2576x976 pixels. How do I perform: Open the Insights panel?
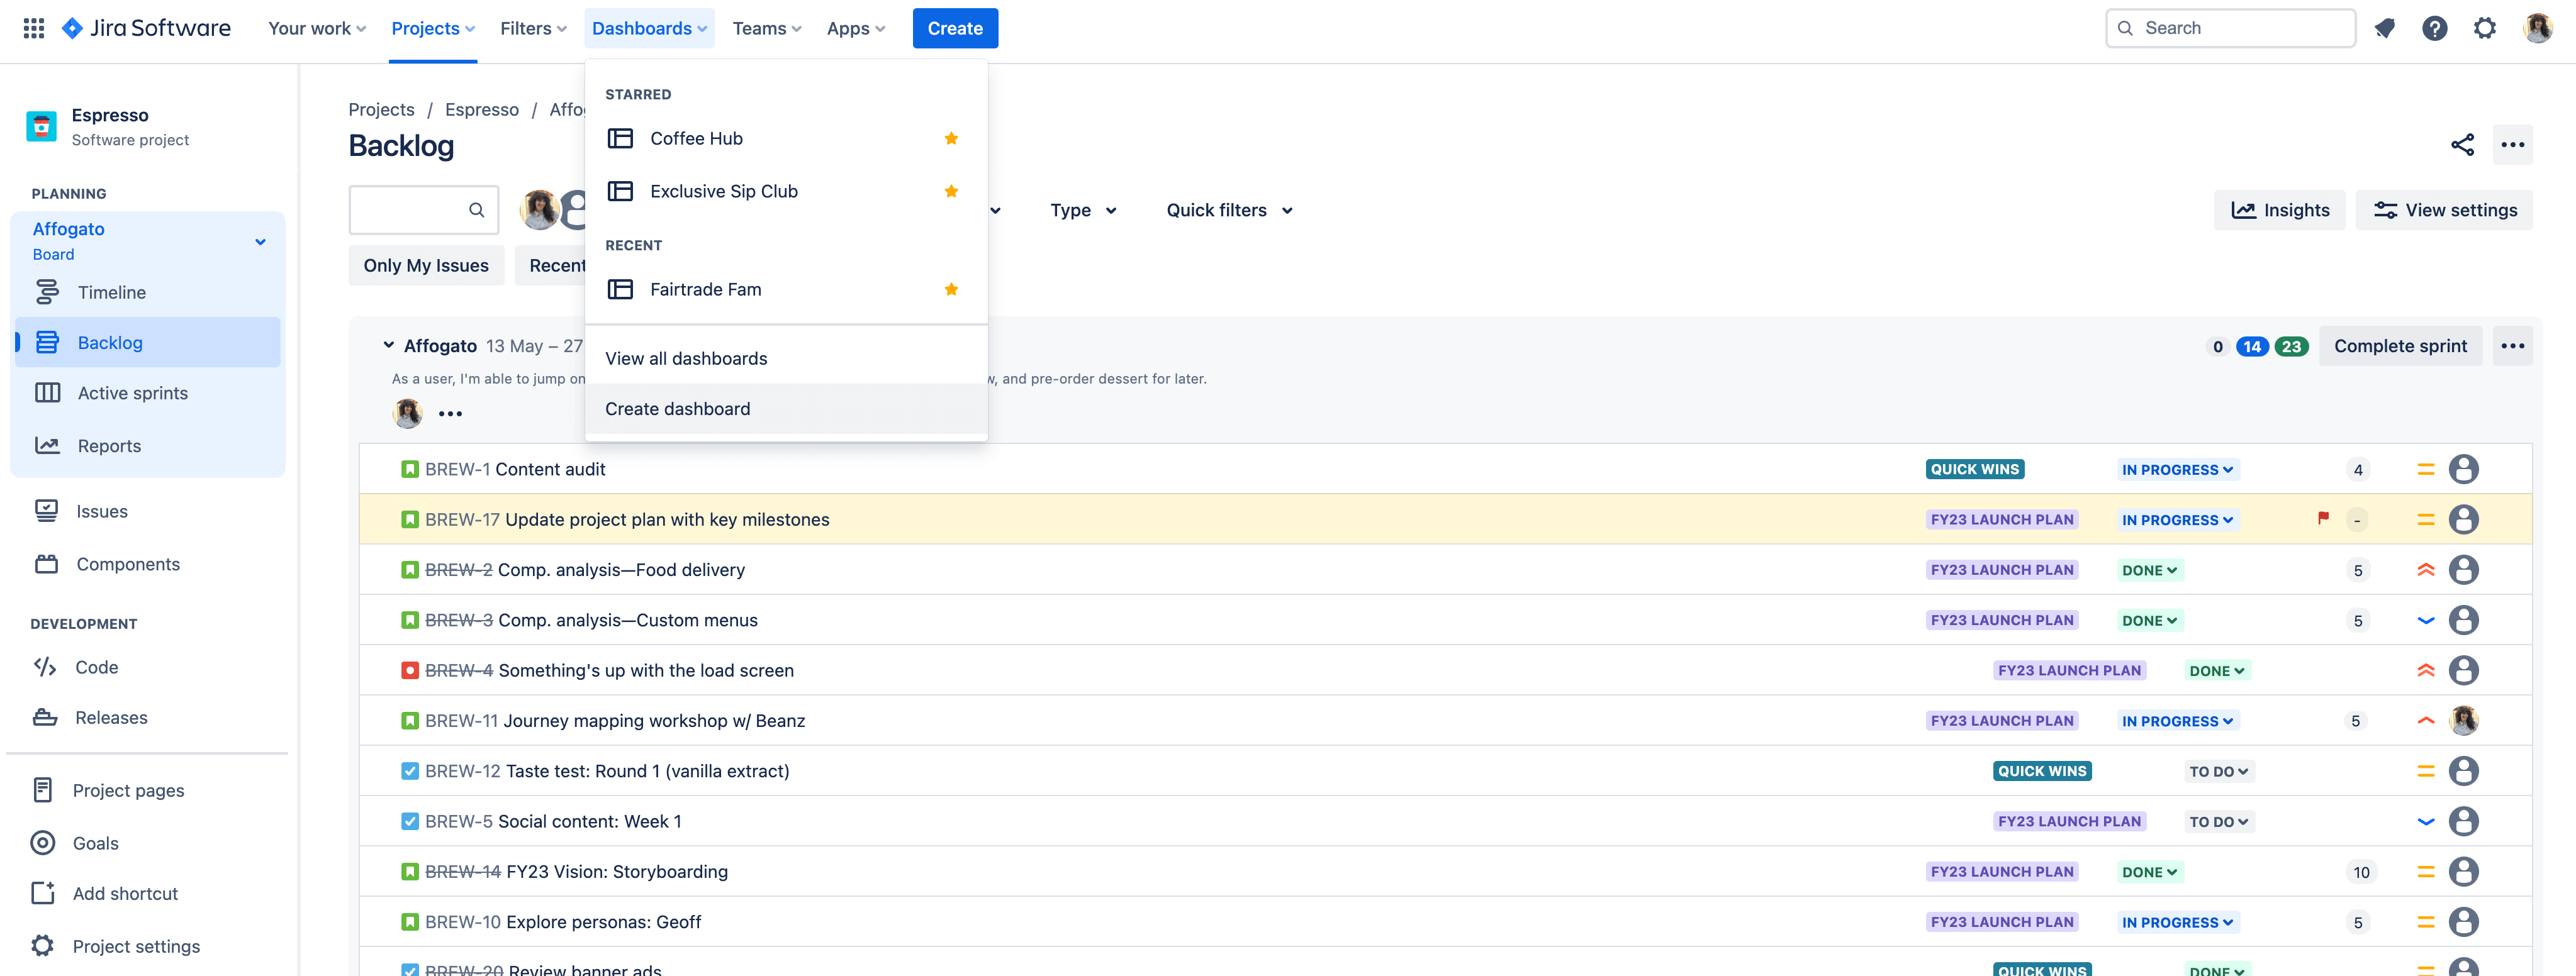click(2279, 210)
